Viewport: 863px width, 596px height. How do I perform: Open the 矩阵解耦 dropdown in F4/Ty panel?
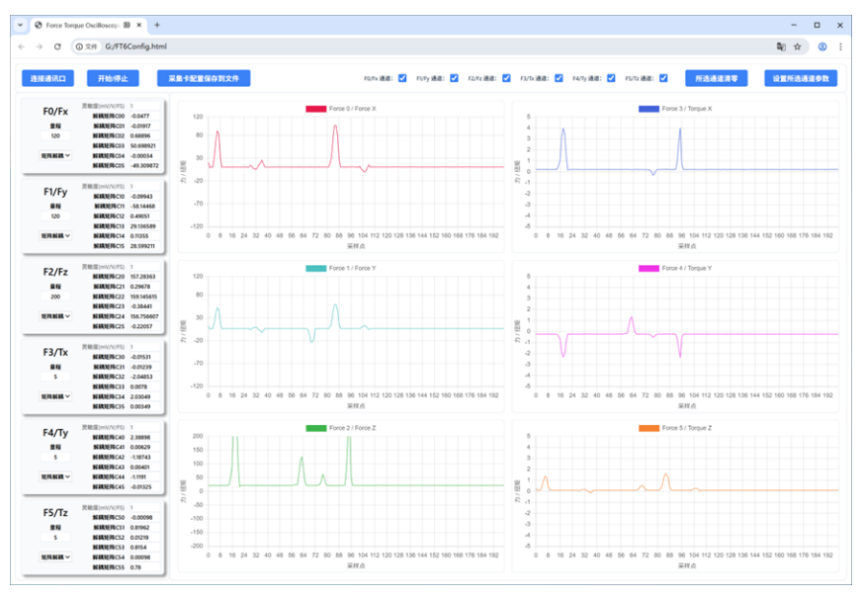(55, 476)
